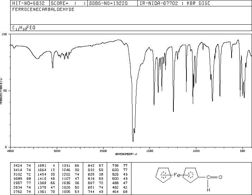
Task: Select the 1107 peak table entry
Action: click(x=70, y=178)
